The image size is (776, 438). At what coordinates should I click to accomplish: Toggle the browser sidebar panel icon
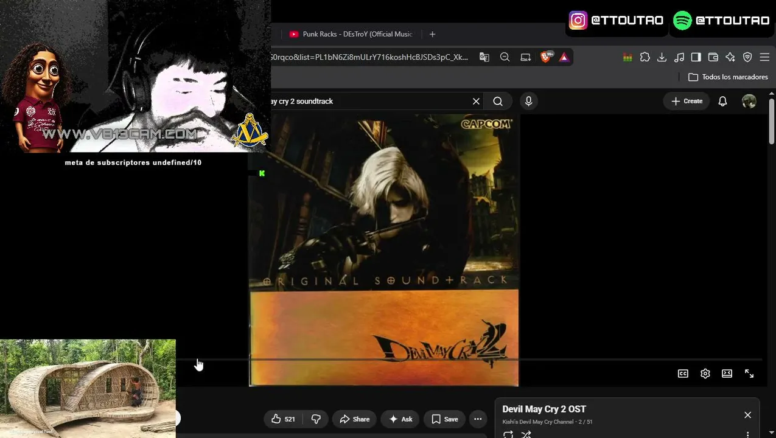coord(696,57)
